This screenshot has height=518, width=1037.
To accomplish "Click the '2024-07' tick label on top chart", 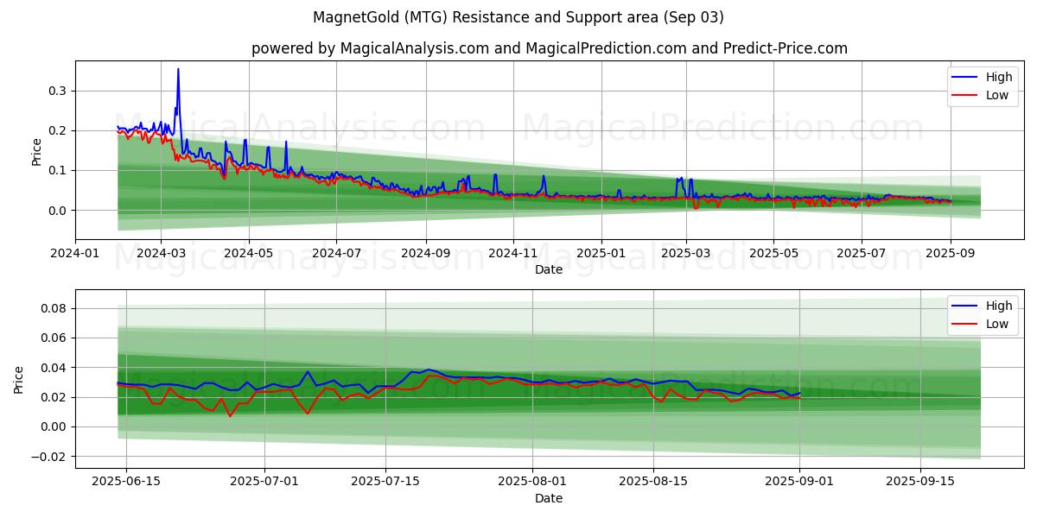I will point(336,253).
